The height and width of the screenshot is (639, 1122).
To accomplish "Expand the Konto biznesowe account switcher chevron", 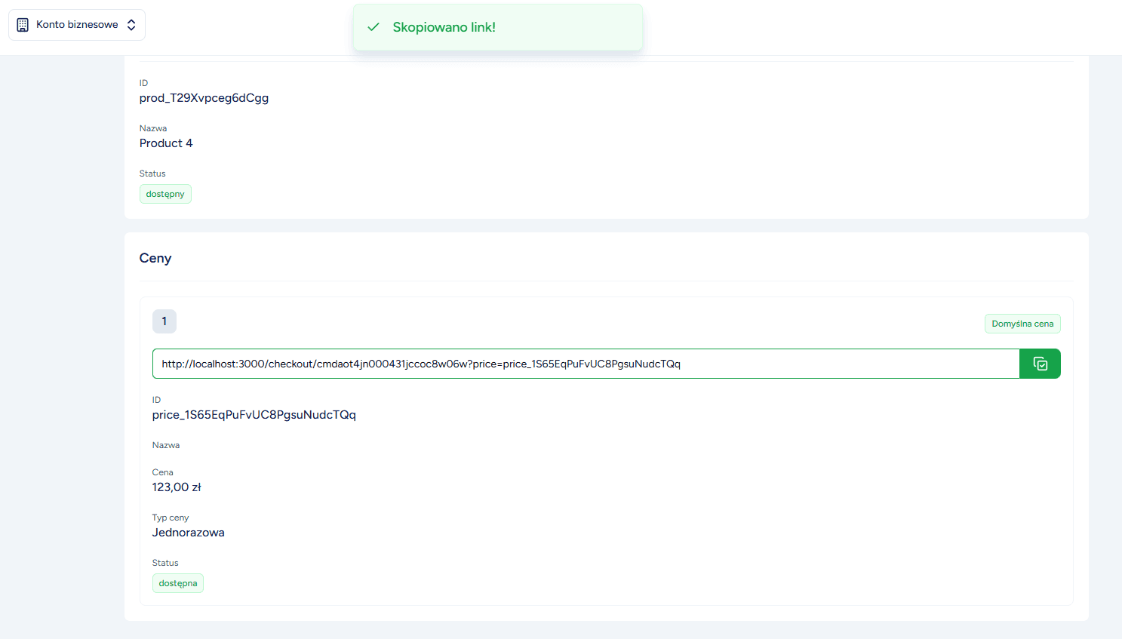I will click(x=131, y=25).
